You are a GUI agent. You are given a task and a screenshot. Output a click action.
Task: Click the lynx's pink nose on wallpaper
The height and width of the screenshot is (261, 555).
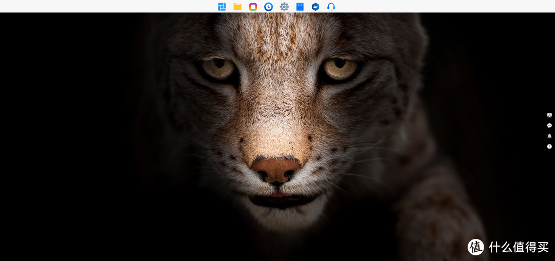[x=276, y=170]
